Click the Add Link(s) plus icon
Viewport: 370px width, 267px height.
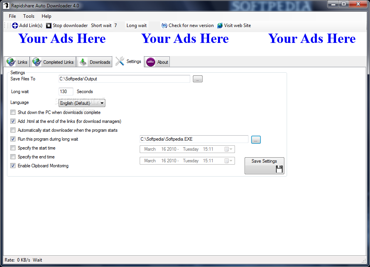pyautogui.click(x=15, y=26)
